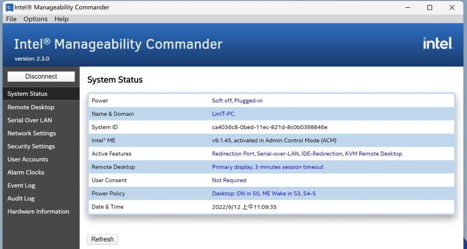Click the Intel ME value 'v9.1.45, activated in Admin Control Mode'
This screenshot has width=467, height=249.
pos(274,140)
